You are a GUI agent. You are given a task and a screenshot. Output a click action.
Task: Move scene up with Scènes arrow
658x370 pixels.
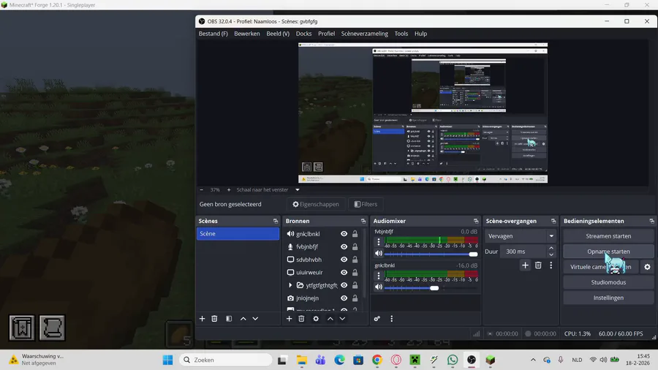[243, 319]
